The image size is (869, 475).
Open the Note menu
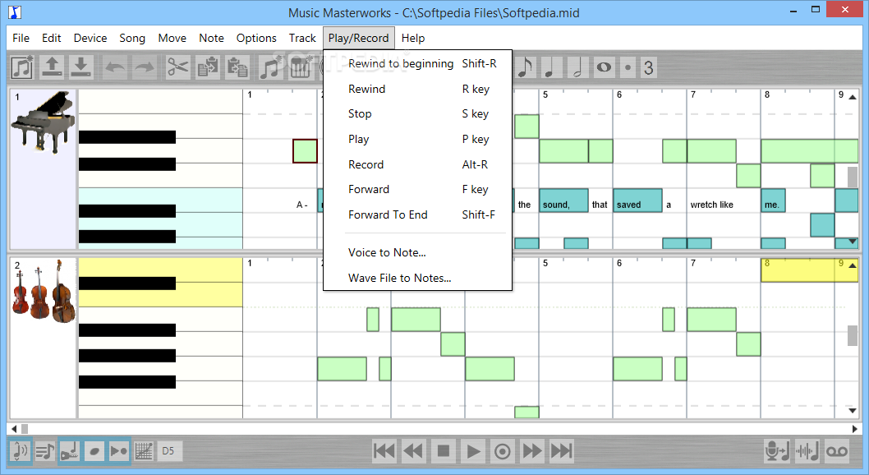pos(212,39)
